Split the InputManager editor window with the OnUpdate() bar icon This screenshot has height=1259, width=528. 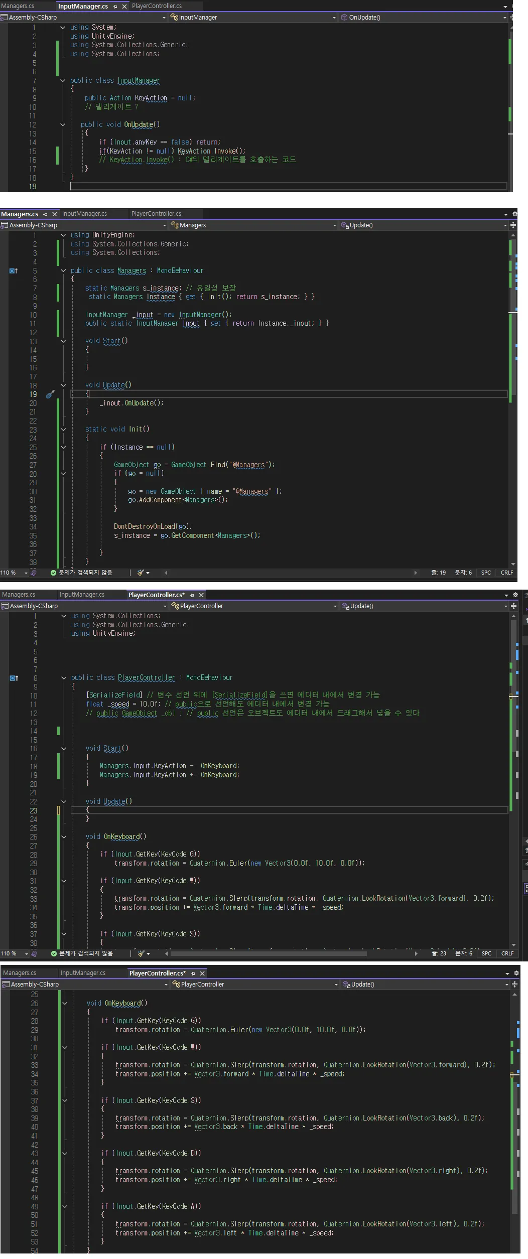pyautogui.click(x=512, y=18)
